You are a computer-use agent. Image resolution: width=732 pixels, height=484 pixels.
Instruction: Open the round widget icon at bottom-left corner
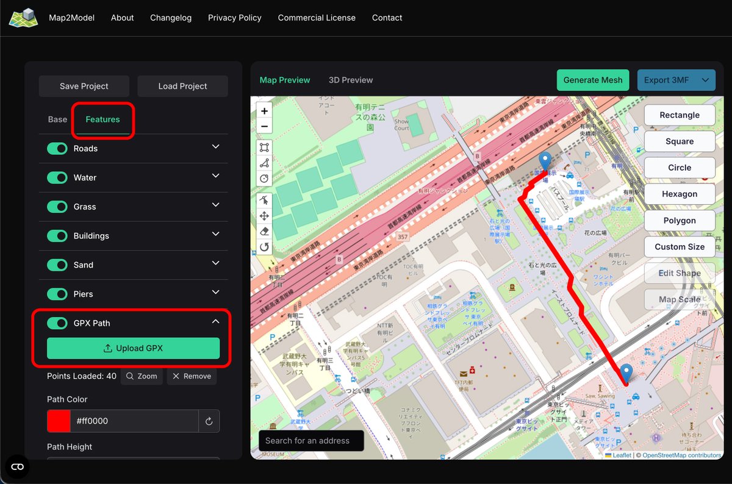[x=17, y=467]
